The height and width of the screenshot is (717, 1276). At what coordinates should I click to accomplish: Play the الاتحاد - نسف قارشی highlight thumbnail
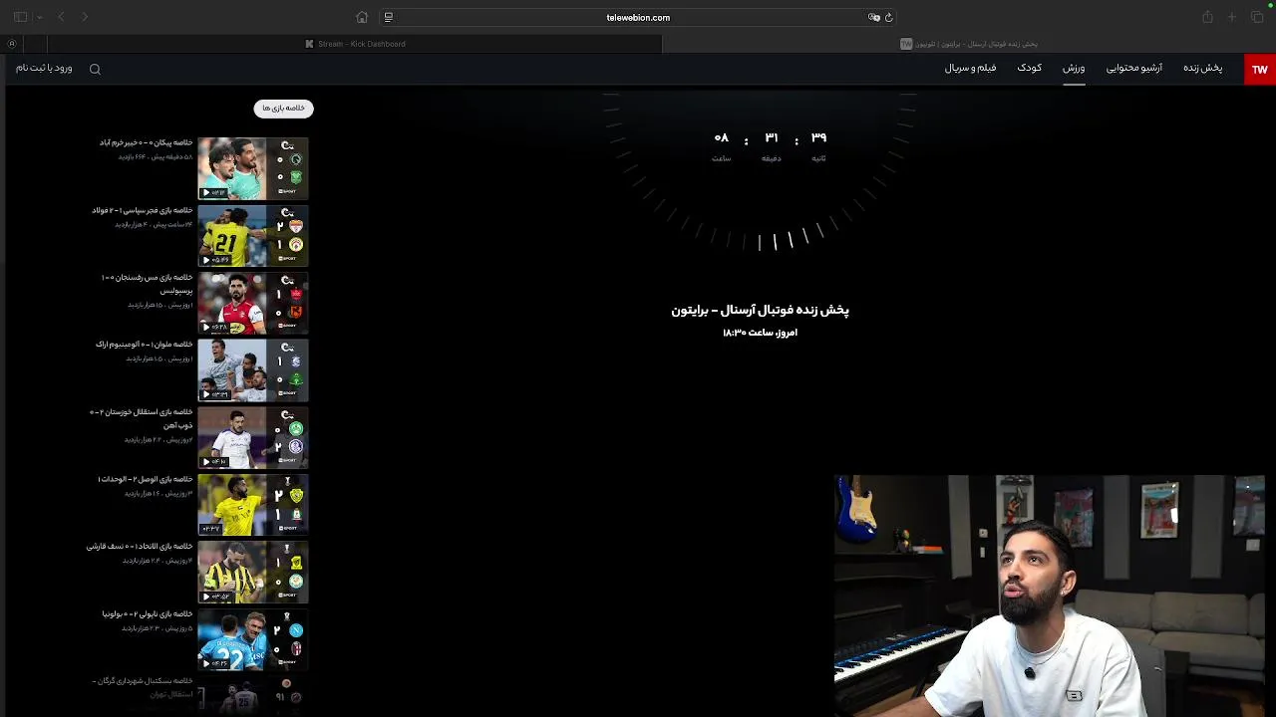coord(253,572)
